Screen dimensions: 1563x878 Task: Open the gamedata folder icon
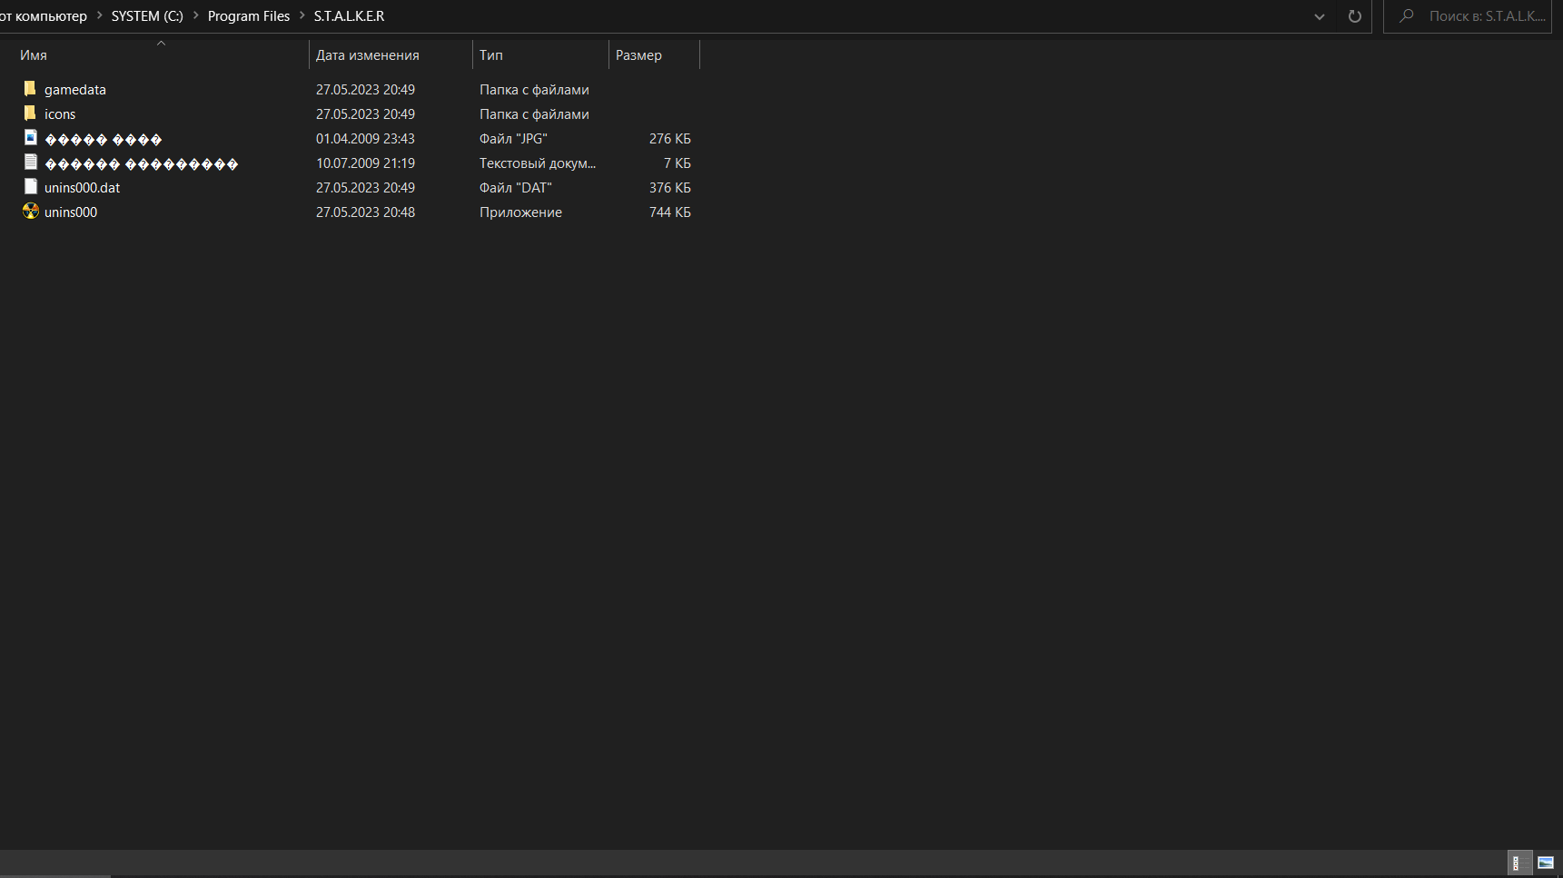pyautogui.click(x=30, y=89)
